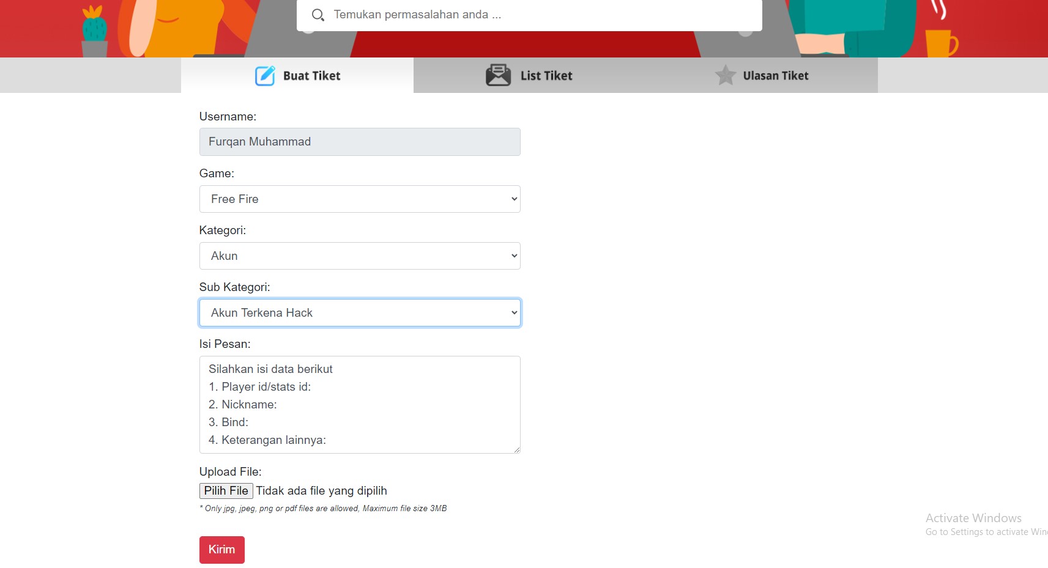Click the "Game:" label

217,173
